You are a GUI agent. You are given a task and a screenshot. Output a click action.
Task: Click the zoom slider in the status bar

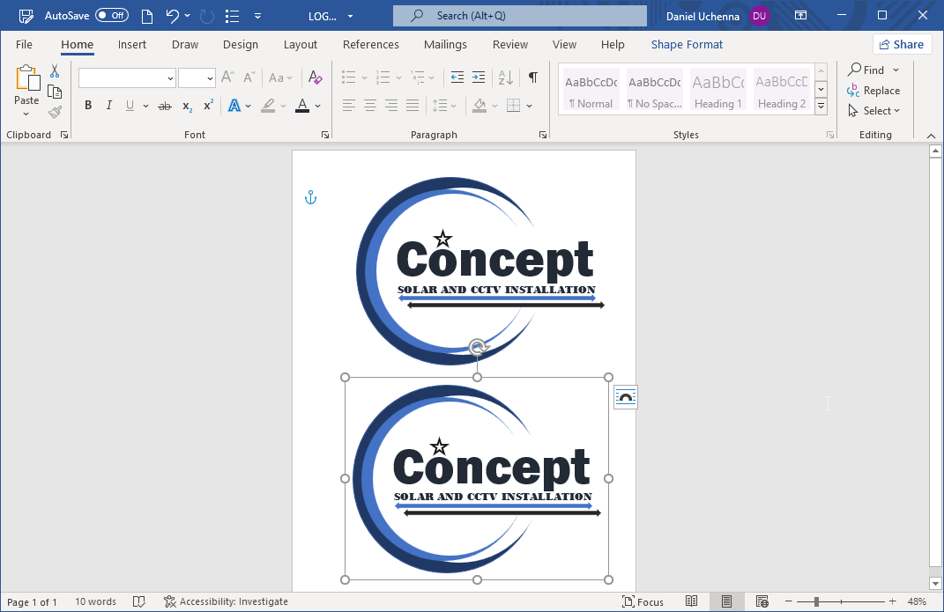click(816, 601)
